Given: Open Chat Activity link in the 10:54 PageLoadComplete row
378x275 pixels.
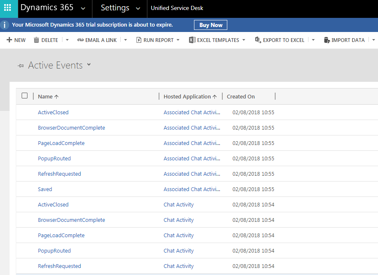Looking at the screenshot, I should tap(179, 236).
